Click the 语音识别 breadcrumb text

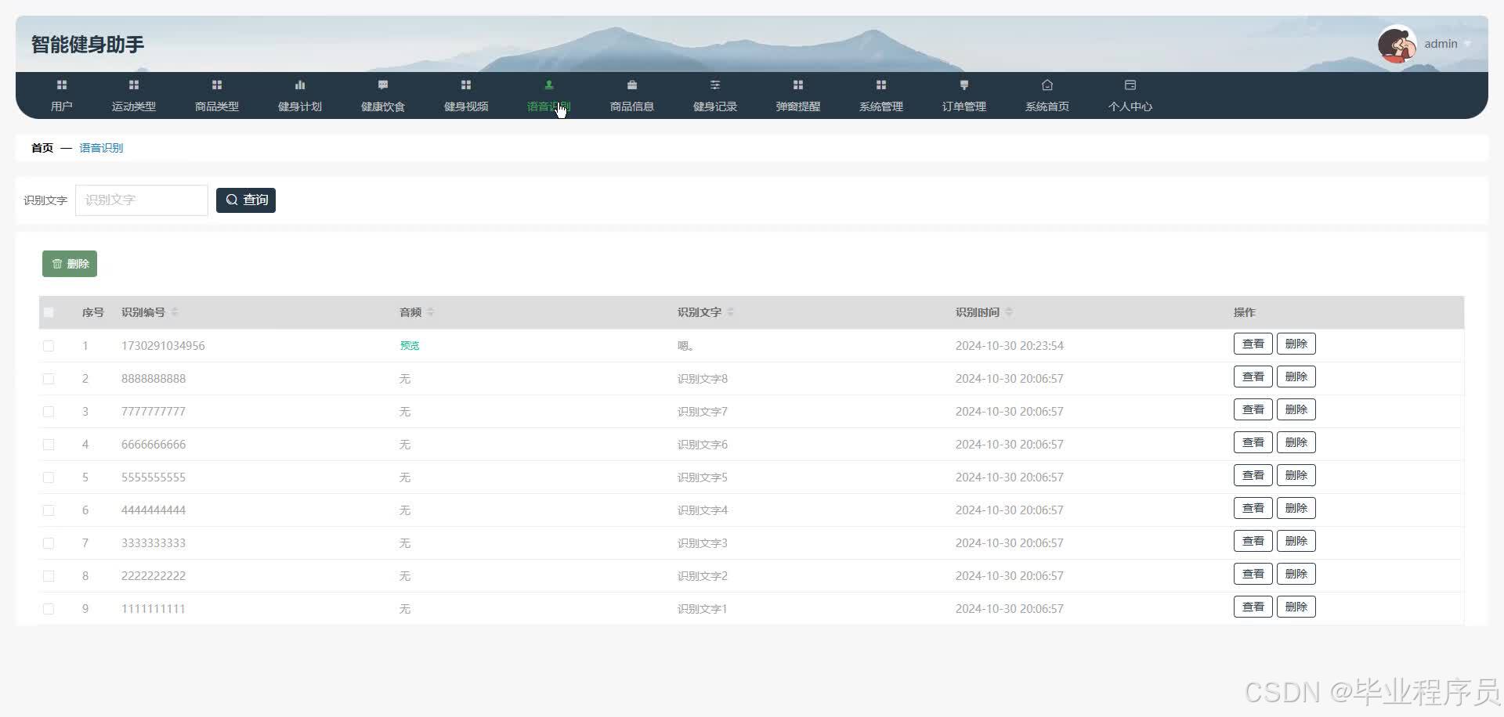tap(101, 148)
